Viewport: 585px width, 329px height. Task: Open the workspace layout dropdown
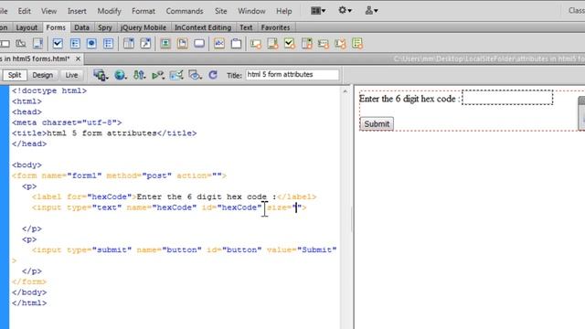click(318, 11)
